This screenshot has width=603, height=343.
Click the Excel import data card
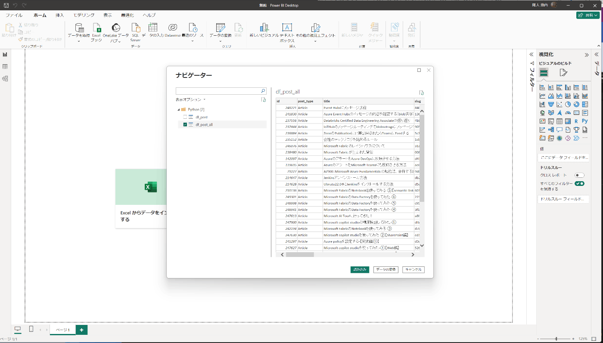[141, 198]
